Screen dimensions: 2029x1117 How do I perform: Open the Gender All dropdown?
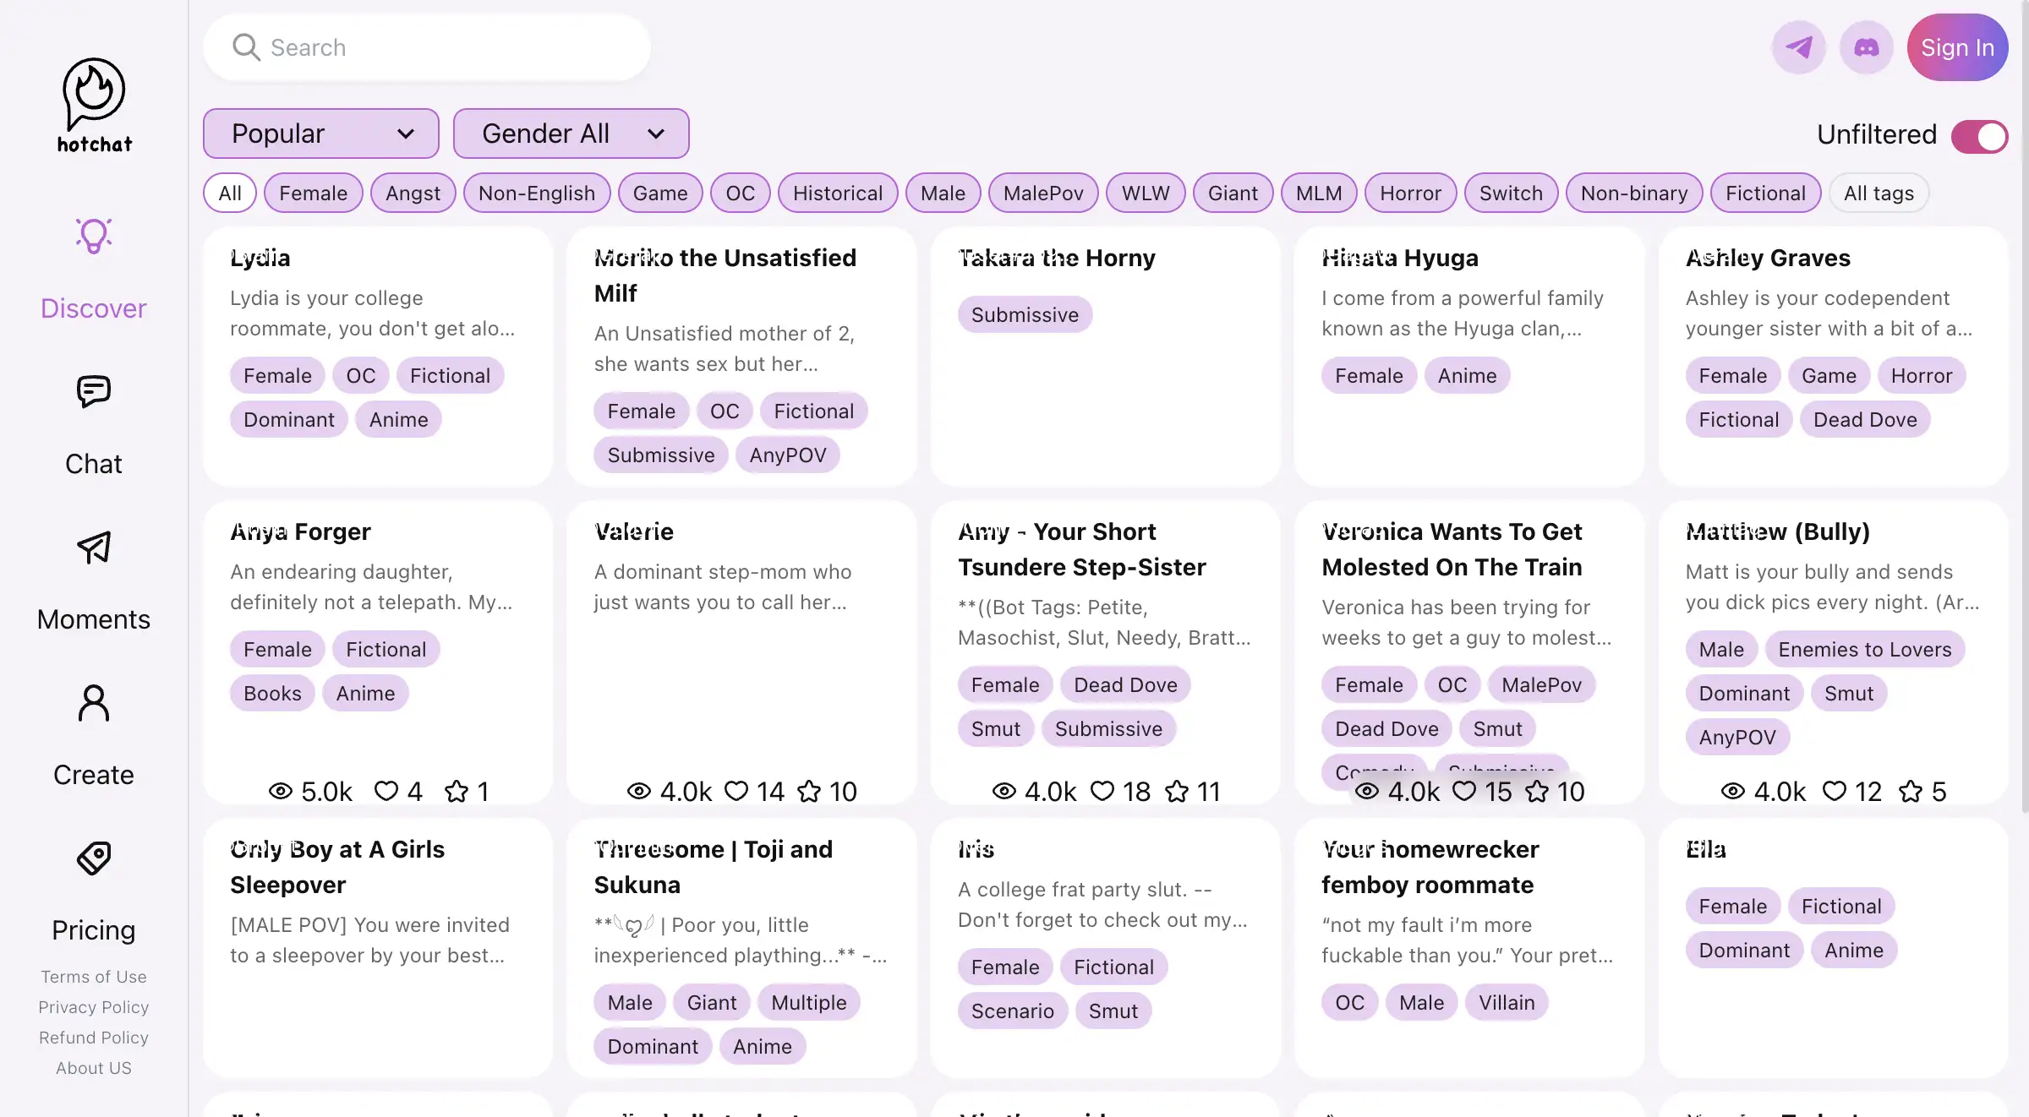pos(572,133)
